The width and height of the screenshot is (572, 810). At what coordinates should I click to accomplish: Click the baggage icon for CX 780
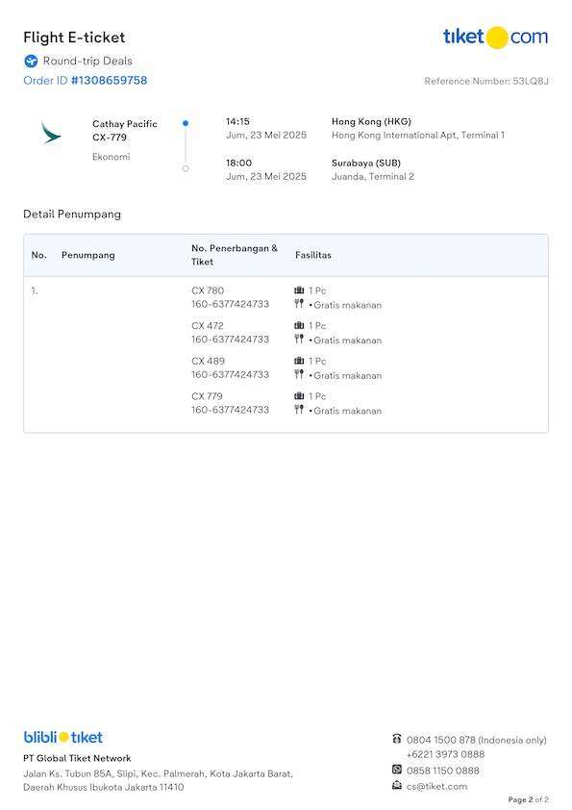pos(299,291)
